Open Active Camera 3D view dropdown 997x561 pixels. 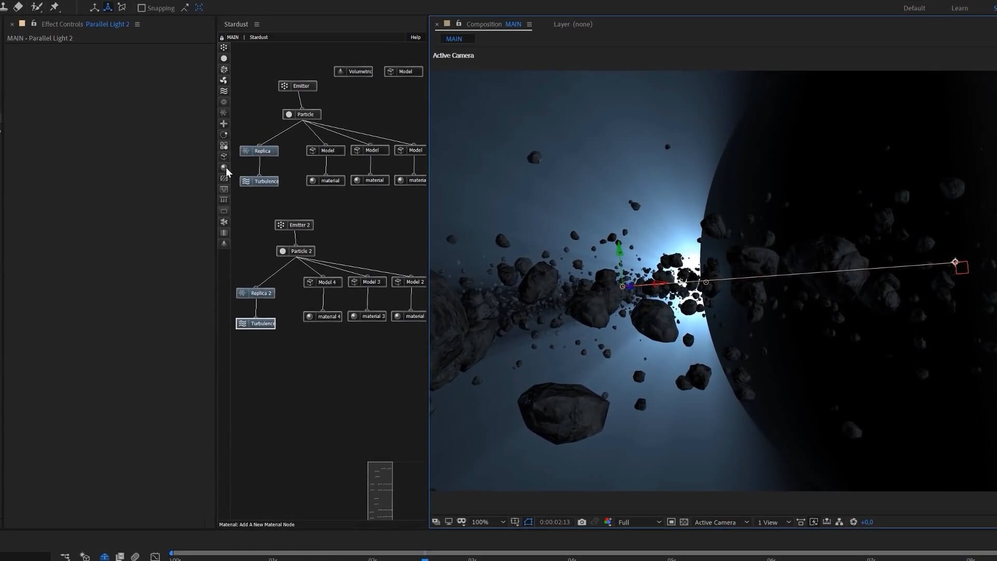pyautogui.click(x=722, y=522)
